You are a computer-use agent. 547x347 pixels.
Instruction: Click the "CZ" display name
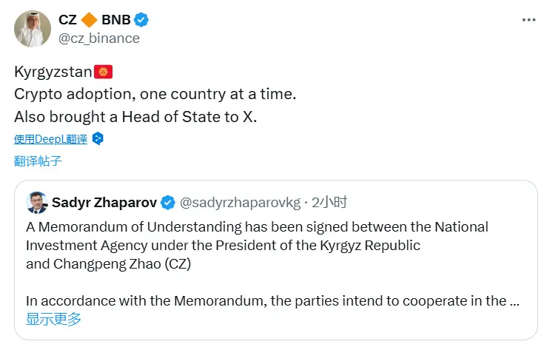(67, 20)
